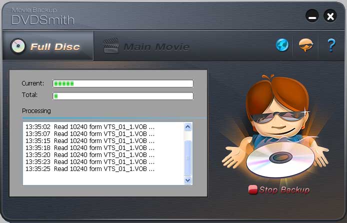Image resolution: width=347 pixels, height=223 pixels.
Task: Switch to the Full Disc tab
Action: (48, 45)
